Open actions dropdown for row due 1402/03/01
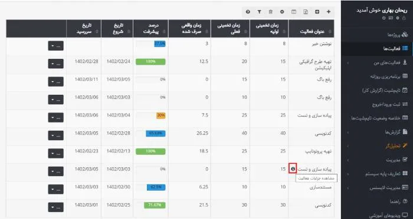Screen dimensions: 413x219 point(56,207)
